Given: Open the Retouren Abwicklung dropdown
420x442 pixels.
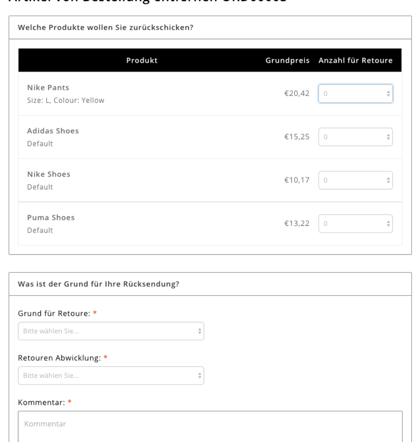Looking at the screenshot, I should [x=111, y=375].
